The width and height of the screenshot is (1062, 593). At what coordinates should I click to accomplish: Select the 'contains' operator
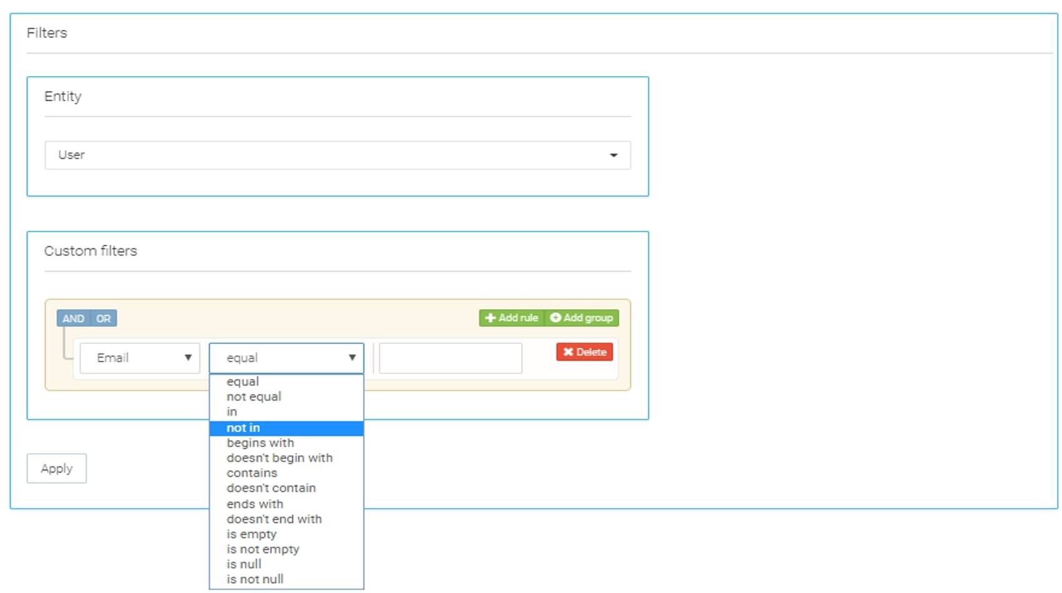(x=252, y=473)
